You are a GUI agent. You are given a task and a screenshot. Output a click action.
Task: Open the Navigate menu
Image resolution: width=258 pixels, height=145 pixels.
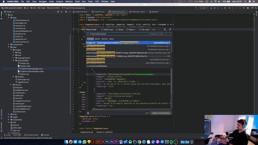click(43, 2)
